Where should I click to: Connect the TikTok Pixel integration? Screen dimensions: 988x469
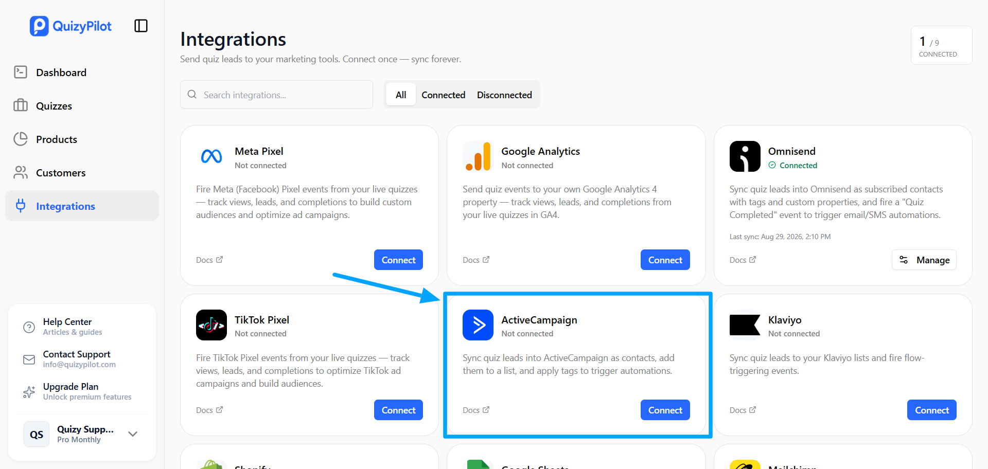coord(398,410)
